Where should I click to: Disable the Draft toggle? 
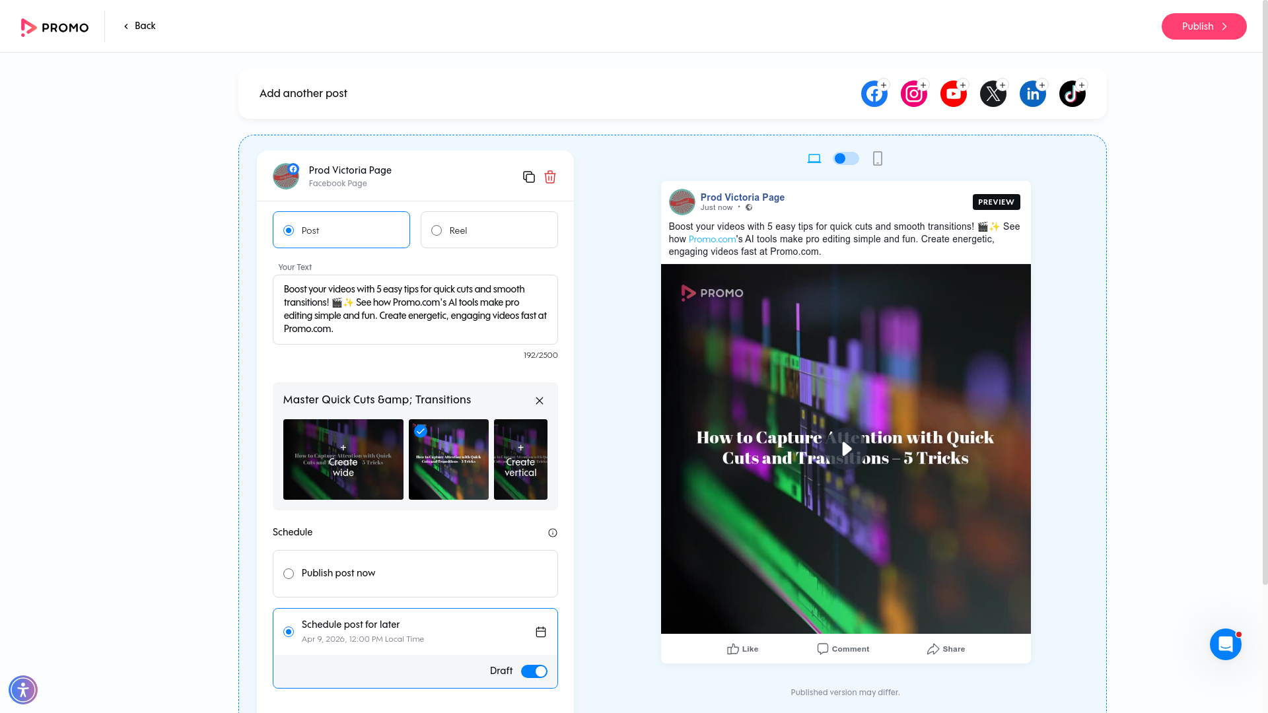534,671
